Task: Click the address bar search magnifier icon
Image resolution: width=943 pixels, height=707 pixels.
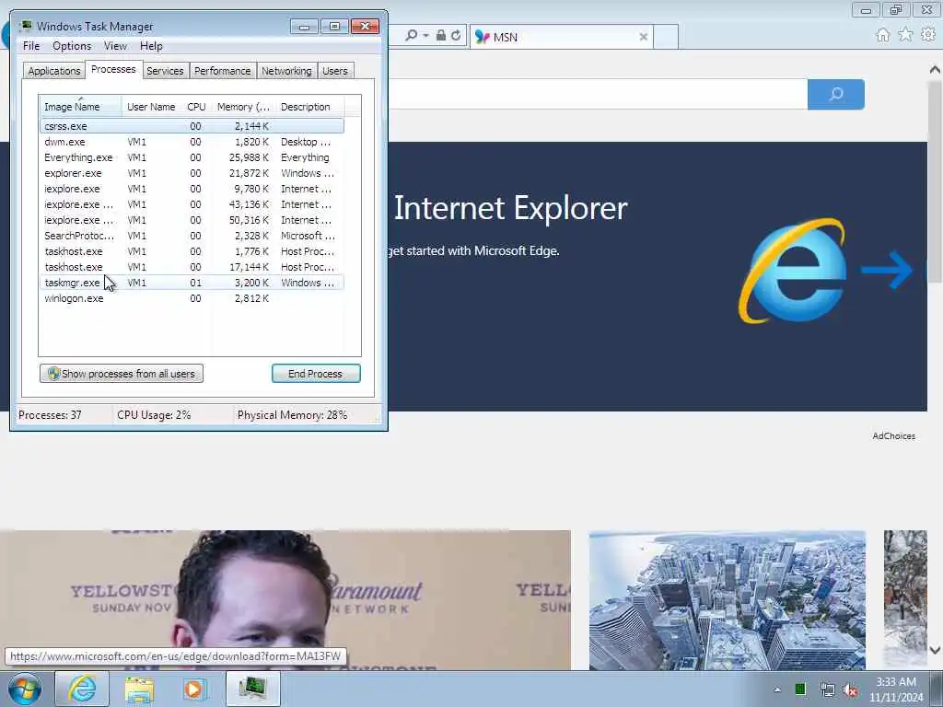Action: click(412, 36)
